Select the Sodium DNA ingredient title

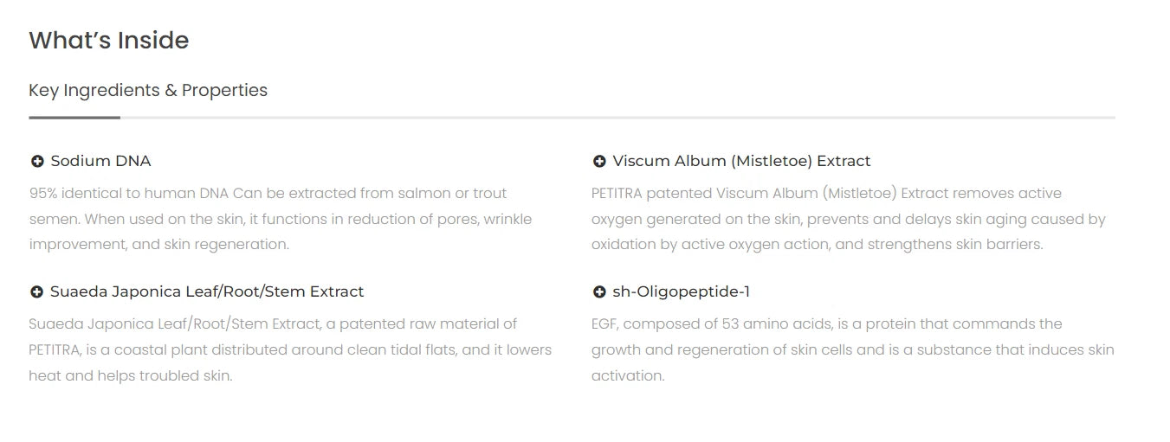pos(100,161)
